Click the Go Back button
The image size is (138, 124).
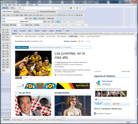(x=37, y=25)
